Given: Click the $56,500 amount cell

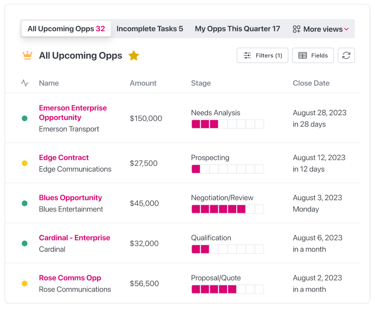Looking at the screenshot, I should [x=144, y=284].
